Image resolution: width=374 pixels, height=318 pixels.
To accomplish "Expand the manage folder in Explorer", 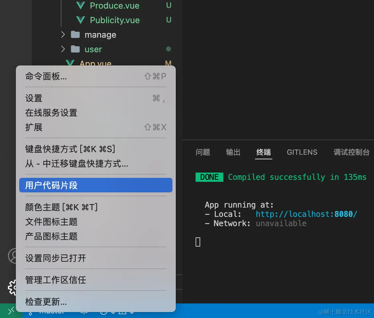I will pyautogui.click(x=63, y=34).
